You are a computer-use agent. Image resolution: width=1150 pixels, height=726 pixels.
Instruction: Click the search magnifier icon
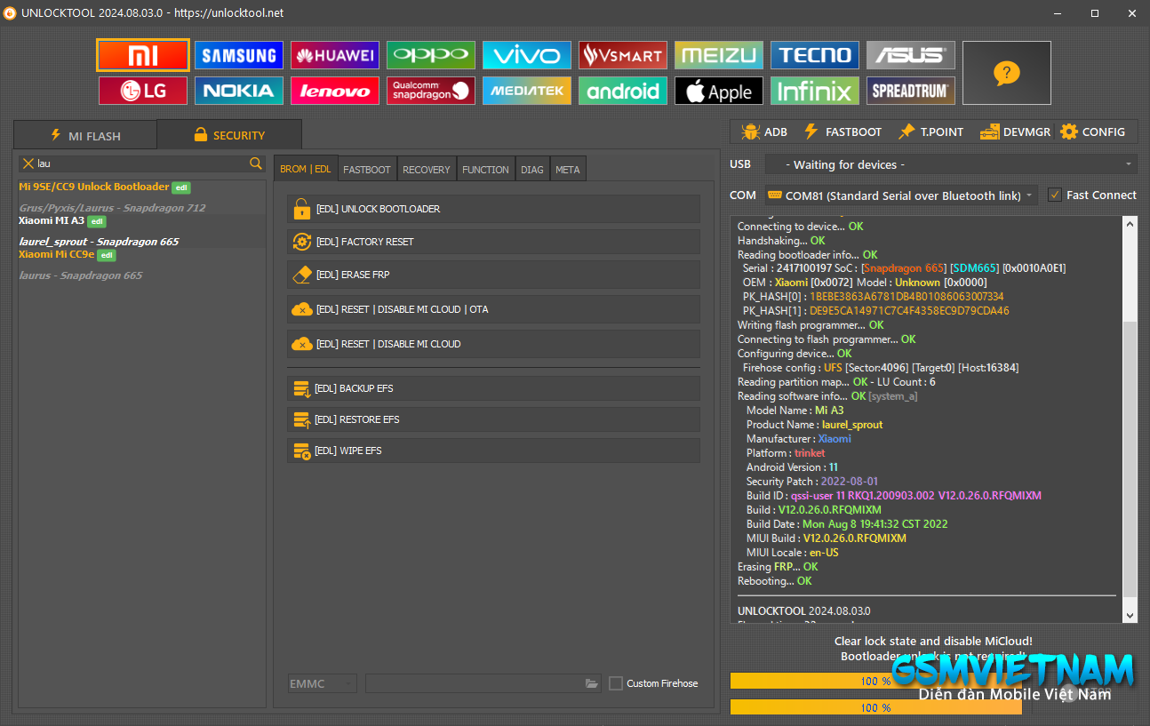point(256,164)
